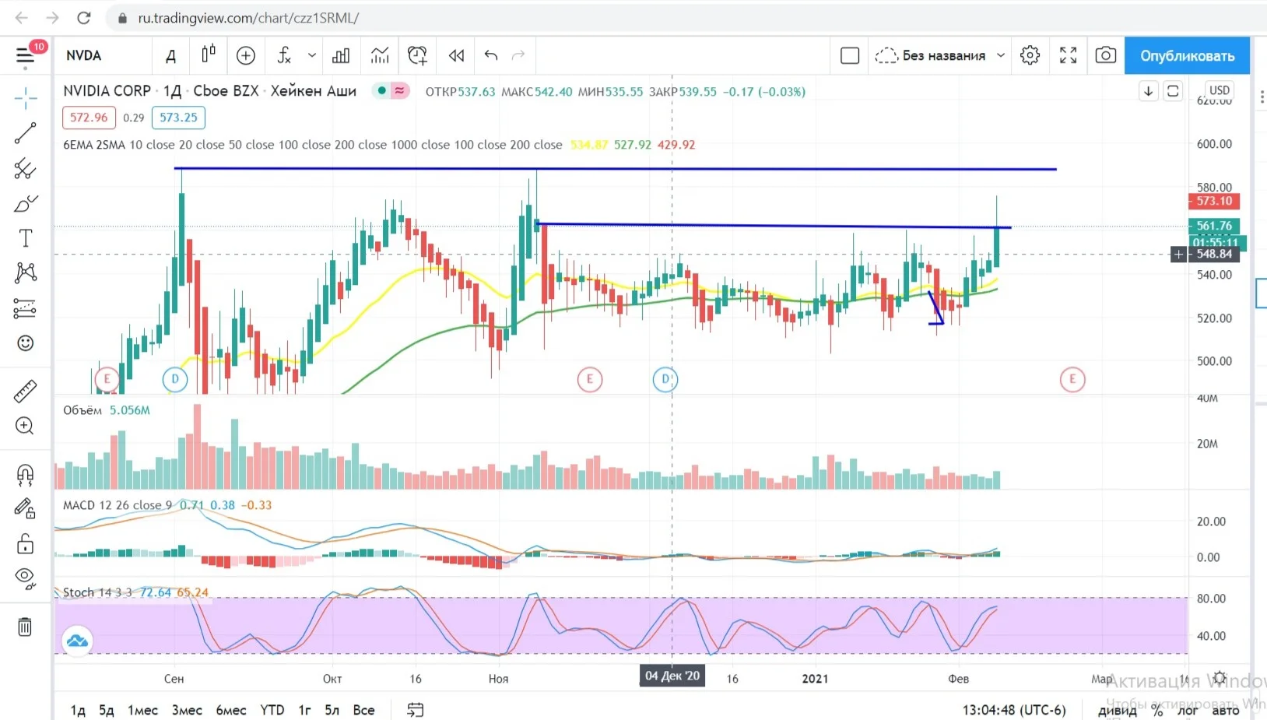The image size is (1267, 720).
Task: Open the main hamburger menu
Action: [x=25, y=56]
